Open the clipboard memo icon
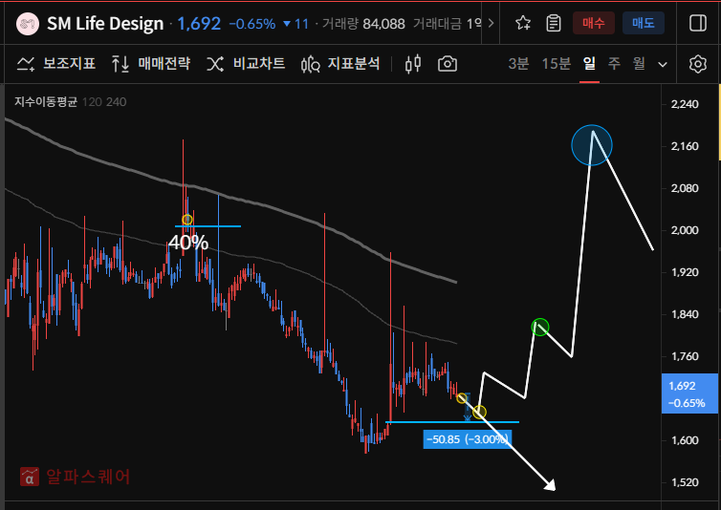721x510 pixels. click(554, 24)
